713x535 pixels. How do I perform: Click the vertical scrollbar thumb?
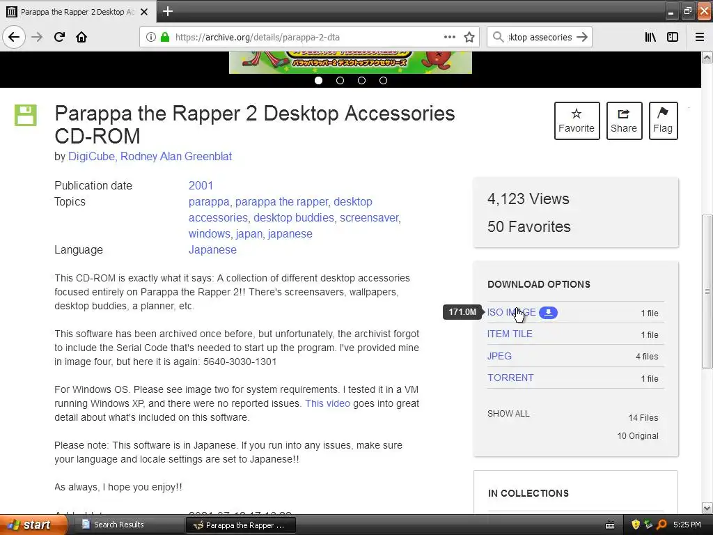point(707,291)
